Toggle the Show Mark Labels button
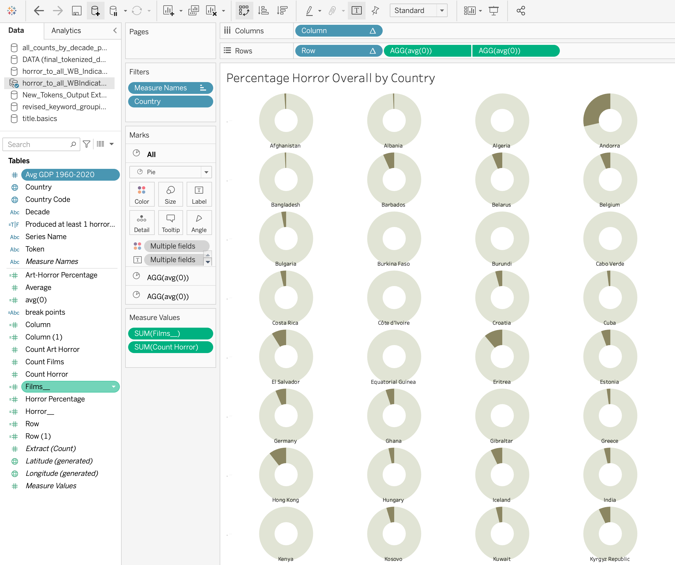 (356, 11)
